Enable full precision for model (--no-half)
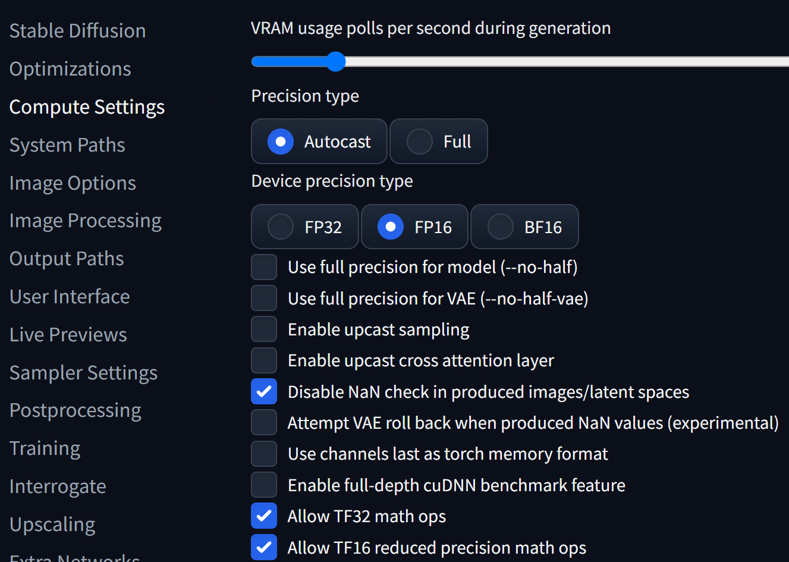This screenshot has height=562, width=789. tap(264, 267)
